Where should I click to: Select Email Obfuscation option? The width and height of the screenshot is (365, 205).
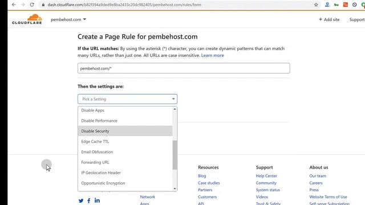pos(125,152)
